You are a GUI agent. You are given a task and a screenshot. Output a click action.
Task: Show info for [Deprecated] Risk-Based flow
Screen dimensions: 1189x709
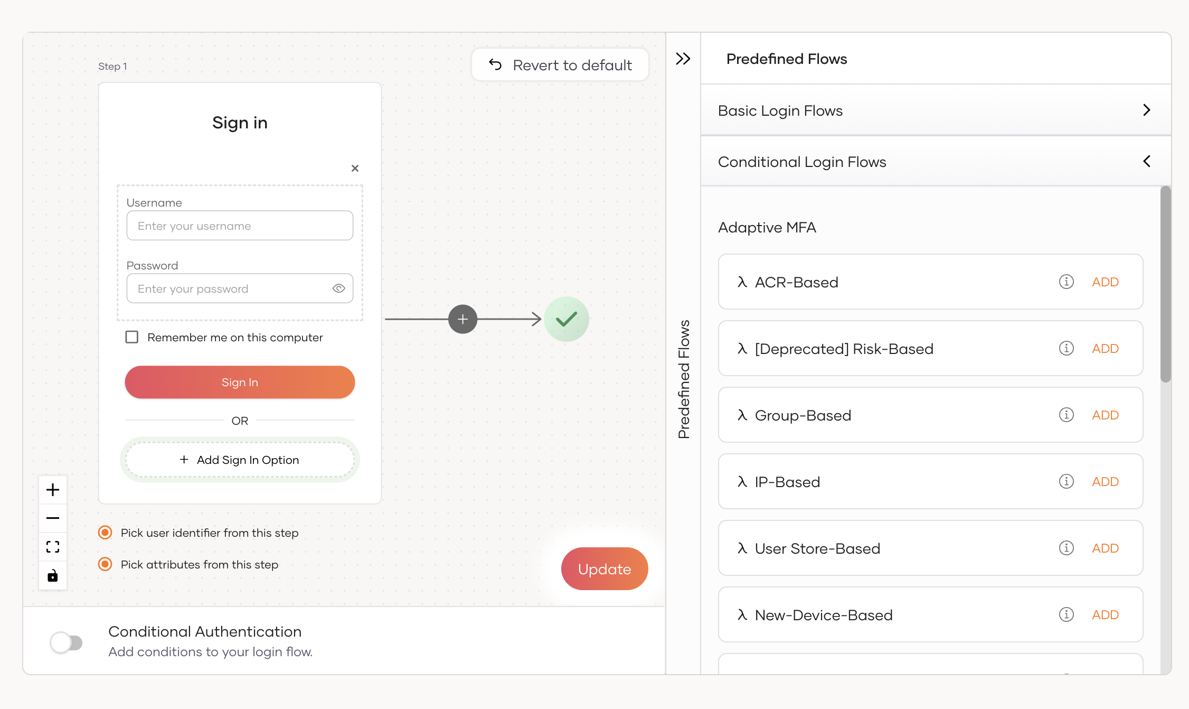click(1066, 348)
